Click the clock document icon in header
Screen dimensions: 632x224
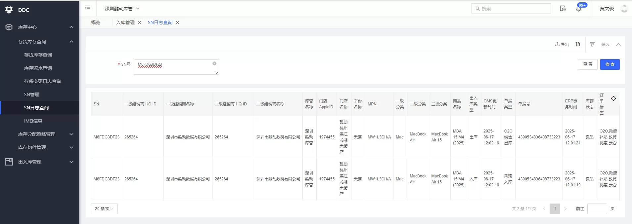coord(563,9)
